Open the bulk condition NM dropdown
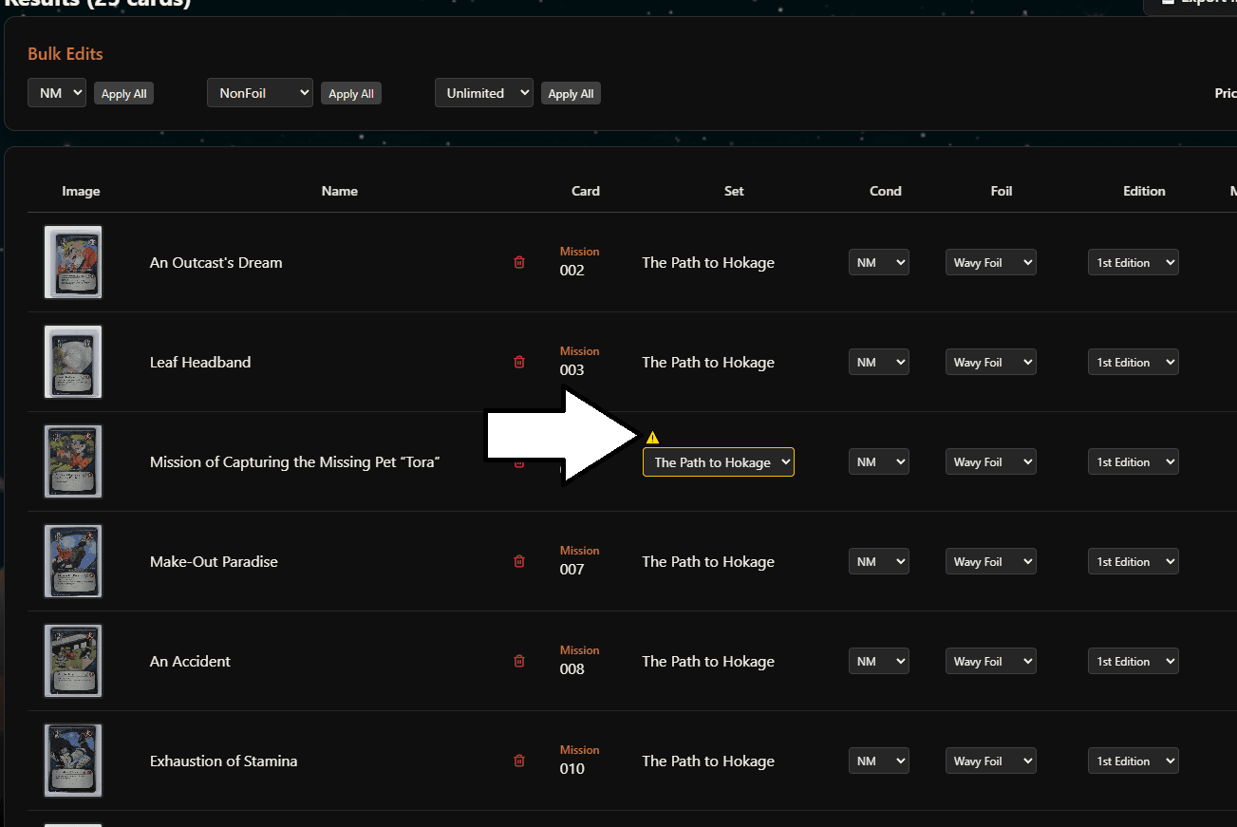The width and height of the screenshot is (1237, 827). [57, 93]
